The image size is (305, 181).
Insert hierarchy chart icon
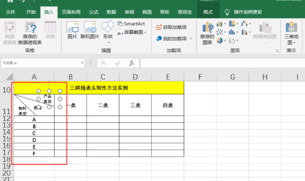tap(232, 24)
